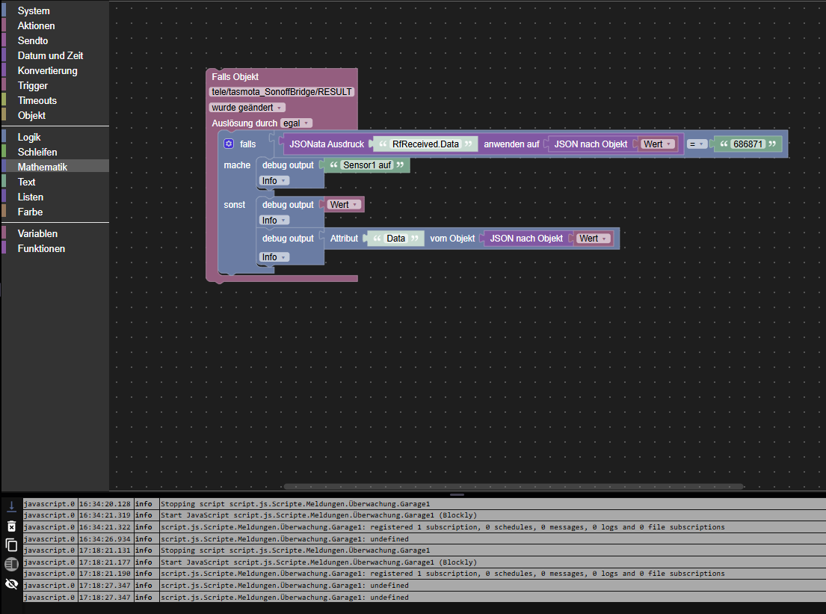
Task: Edit the 'Data' attribute text field
Action: point(395,239)
